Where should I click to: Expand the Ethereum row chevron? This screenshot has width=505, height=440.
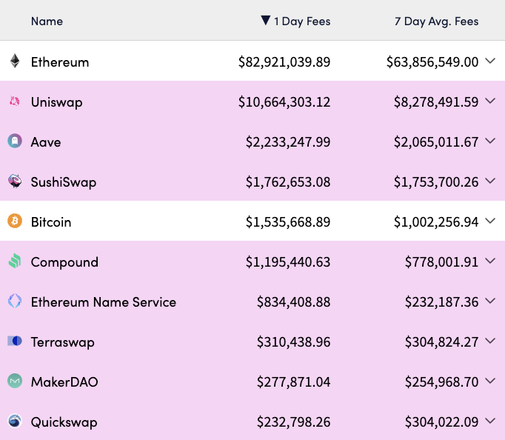490,61
